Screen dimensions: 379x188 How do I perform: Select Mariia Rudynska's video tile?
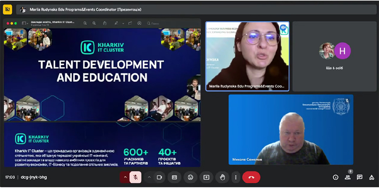click(x=247, y=56)
